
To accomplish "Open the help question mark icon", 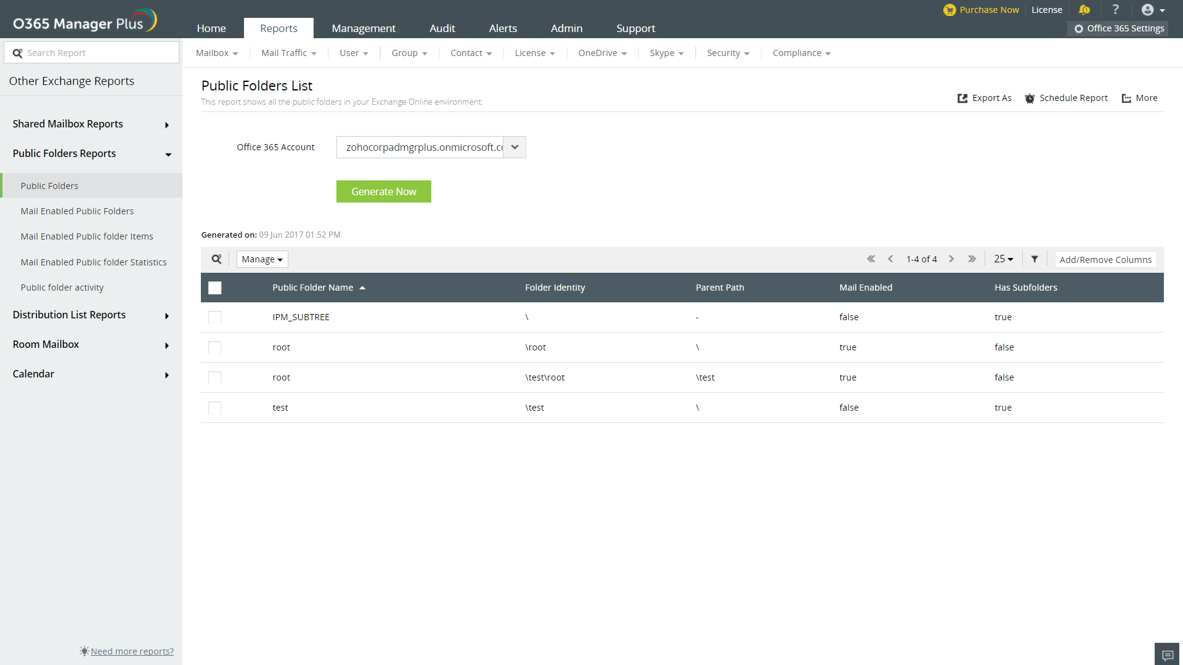I will (1115, 10).
